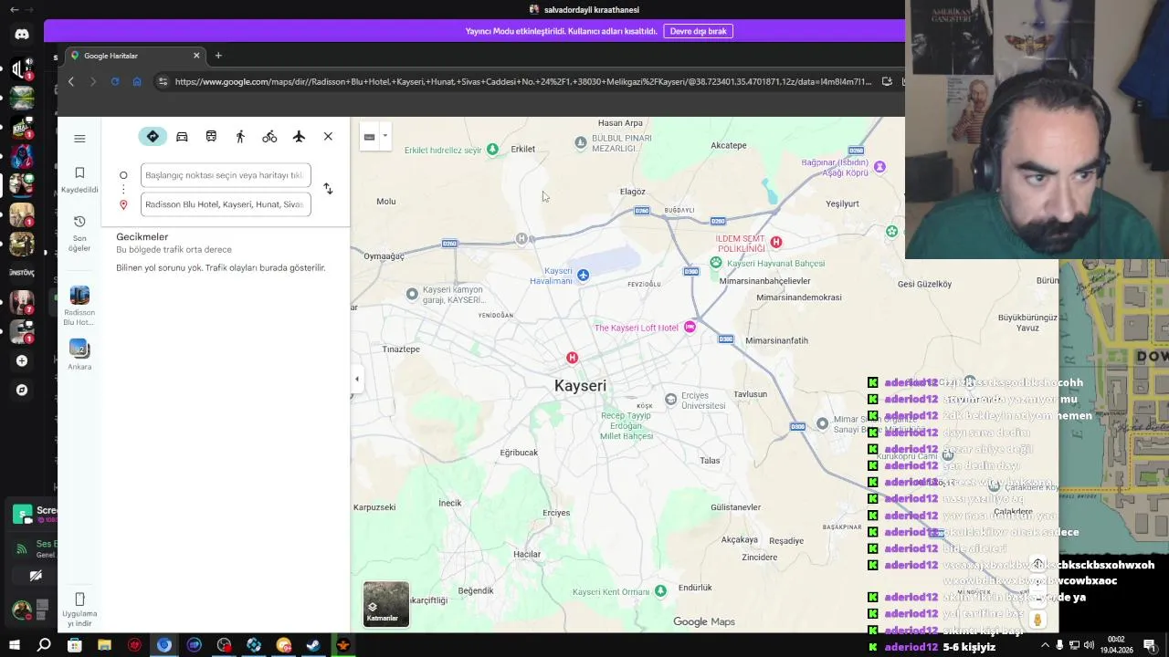The height and width of the screenshot is (657, 1169).
Task: Close the Google Haritalar tab
Action: tap(195, 56)
